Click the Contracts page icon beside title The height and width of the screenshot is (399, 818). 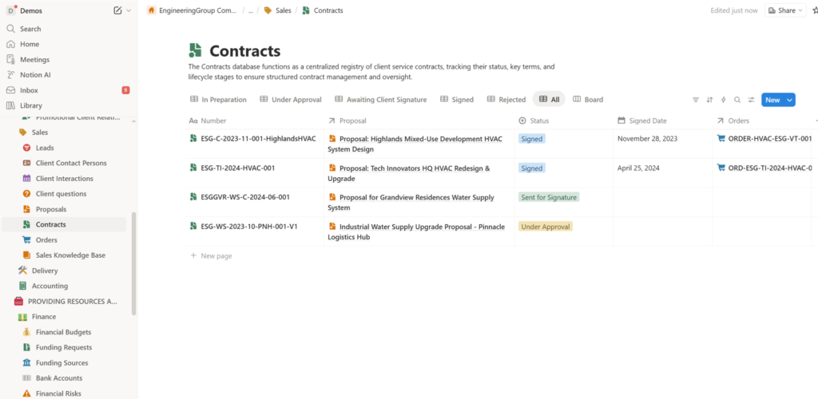196,51
